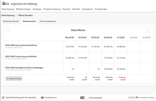Viewport: 156px width, 101px height.
Task: Go to Berichte in navigation
Action: tap(76, 9)
